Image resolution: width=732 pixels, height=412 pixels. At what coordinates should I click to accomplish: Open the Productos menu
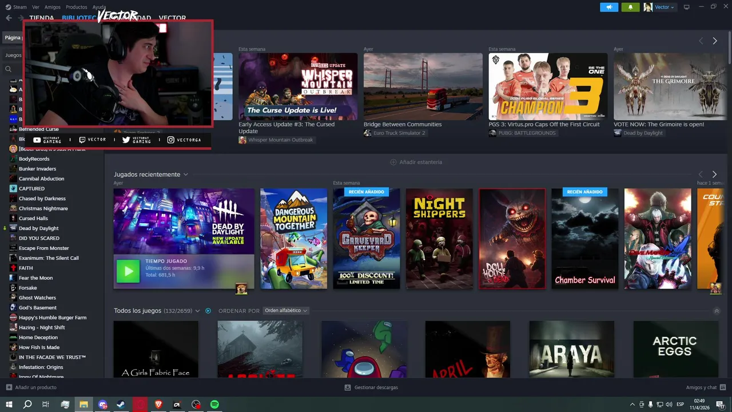point(77,7)
